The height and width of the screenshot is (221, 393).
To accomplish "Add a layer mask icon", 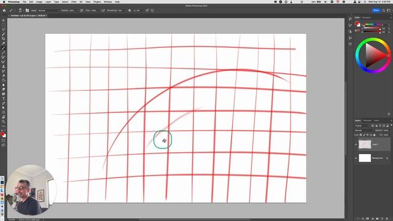I will pos(367,219).
